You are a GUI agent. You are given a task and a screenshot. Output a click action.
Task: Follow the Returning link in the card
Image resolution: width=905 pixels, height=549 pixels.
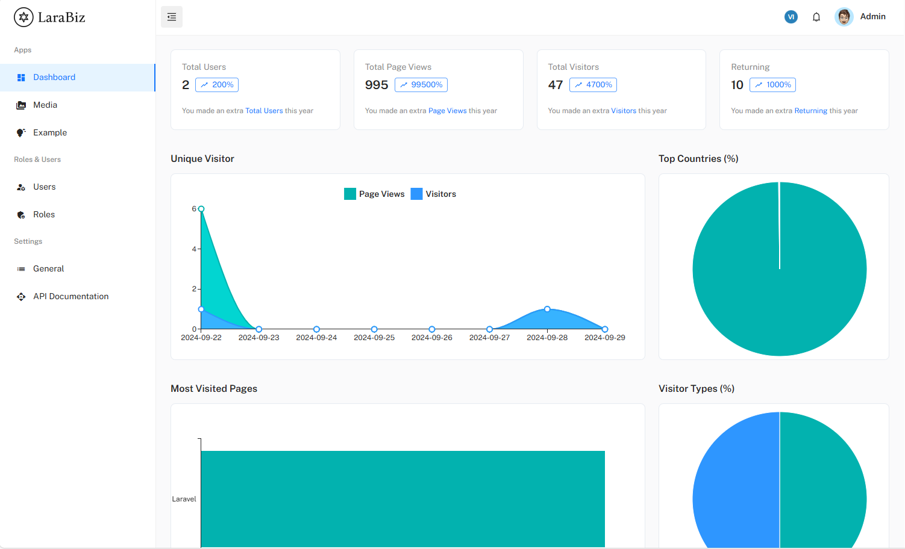pos(811,111)
